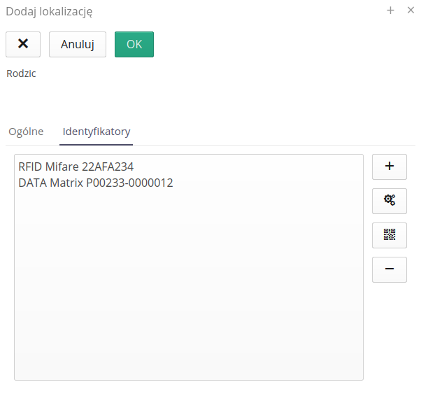
Task: Close the Dodaj lokalizację panel
Action: [411, 10]
